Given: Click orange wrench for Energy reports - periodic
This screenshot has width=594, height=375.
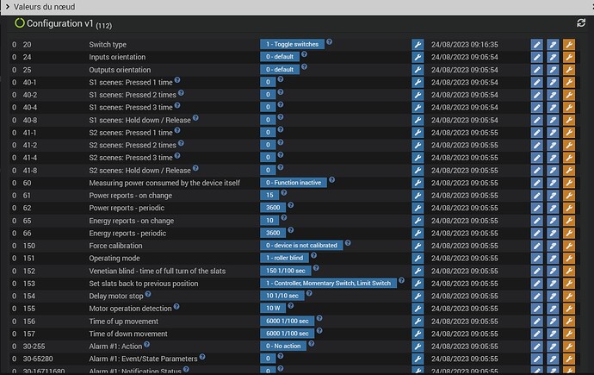Looking at the screenshot, I should (x=569, y=234).
